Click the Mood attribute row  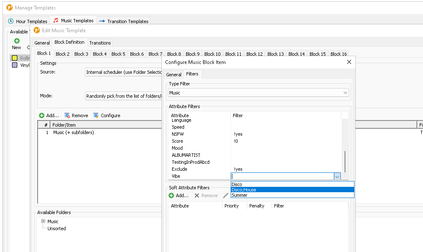pos(255,148)
